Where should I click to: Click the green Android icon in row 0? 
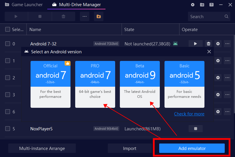[x=175, y=44]
